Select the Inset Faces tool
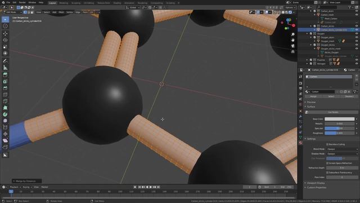Image resolution: width=360 pixels, height=203 pixels. pos(5,81)
